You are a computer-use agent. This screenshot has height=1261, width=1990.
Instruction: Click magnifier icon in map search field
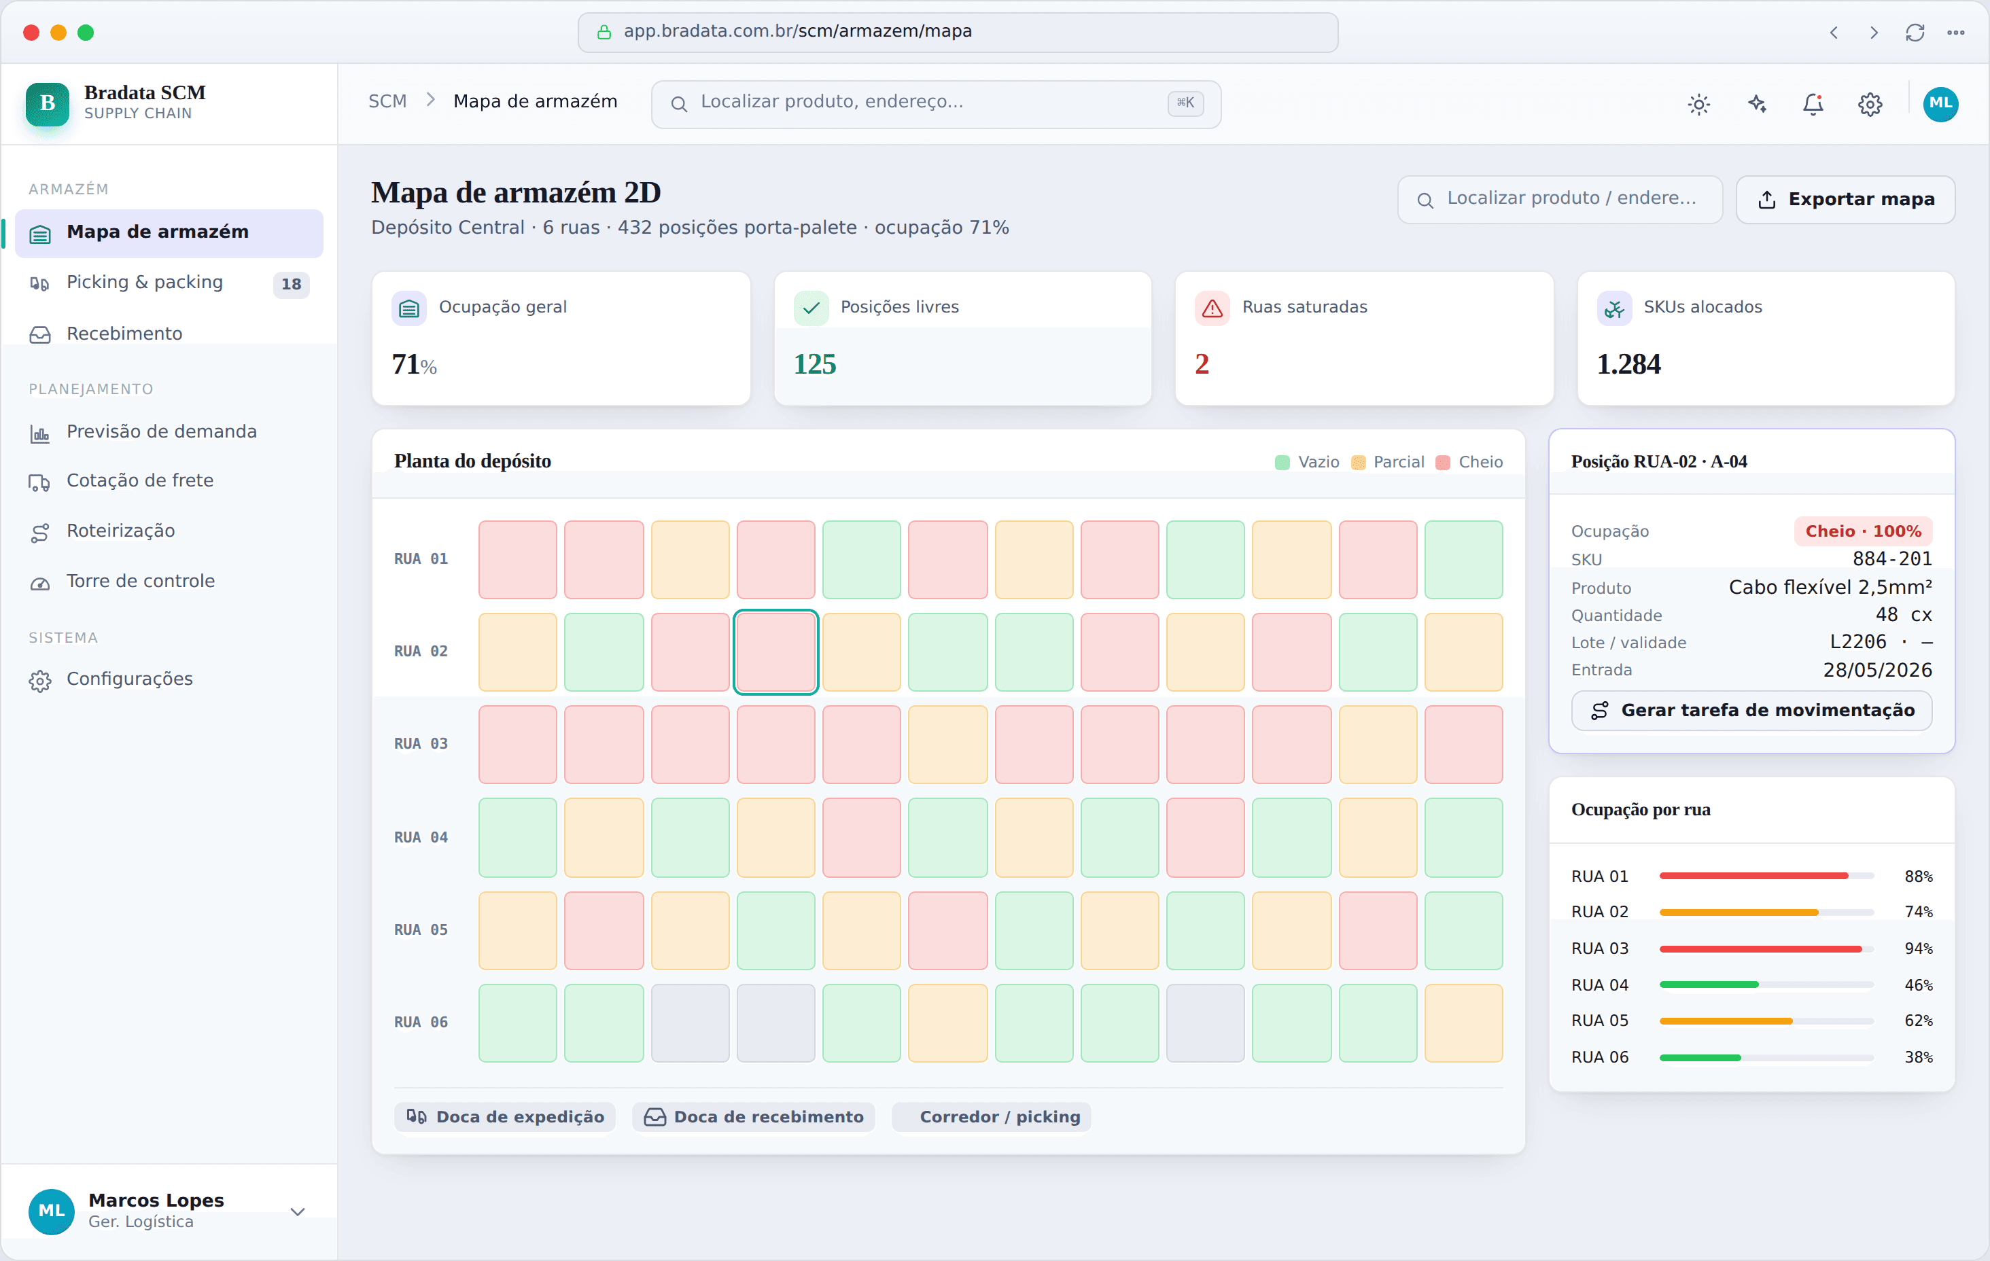tap(1425, 200)
